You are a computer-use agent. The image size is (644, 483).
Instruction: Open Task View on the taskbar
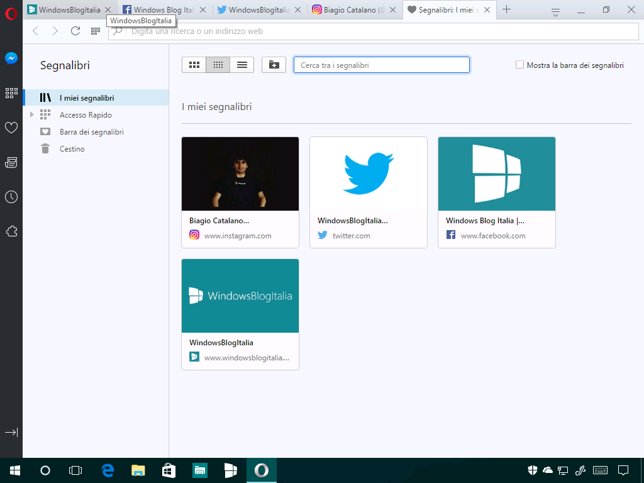tap(75, 470)
